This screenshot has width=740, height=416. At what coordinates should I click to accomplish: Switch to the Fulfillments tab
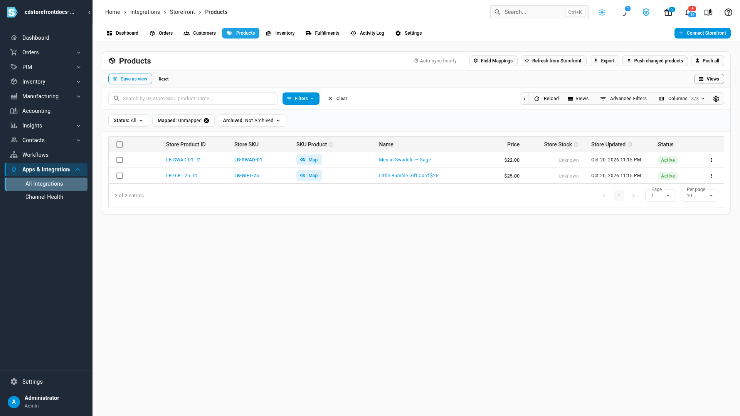(323, 33)
